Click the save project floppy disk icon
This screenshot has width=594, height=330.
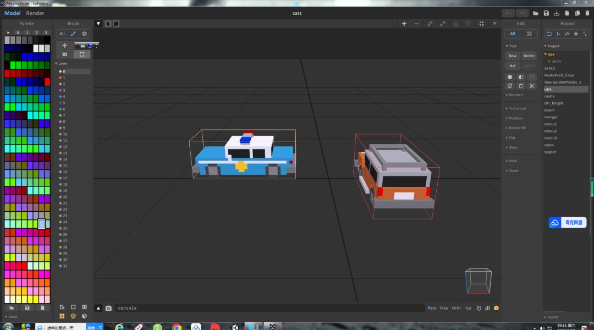(546, 13)
